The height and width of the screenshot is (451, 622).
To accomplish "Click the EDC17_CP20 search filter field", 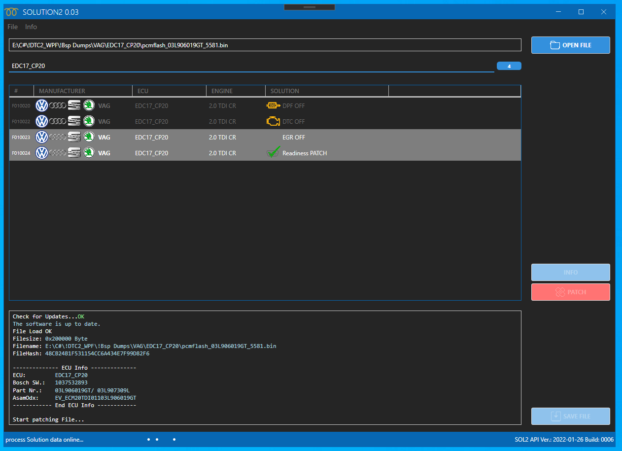I will coord(251,66).
